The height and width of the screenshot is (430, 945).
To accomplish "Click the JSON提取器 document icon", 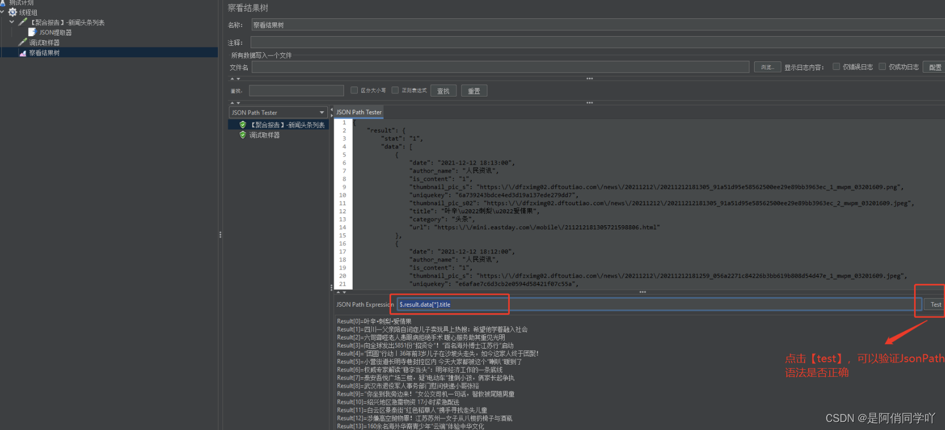I will point(33,32).
